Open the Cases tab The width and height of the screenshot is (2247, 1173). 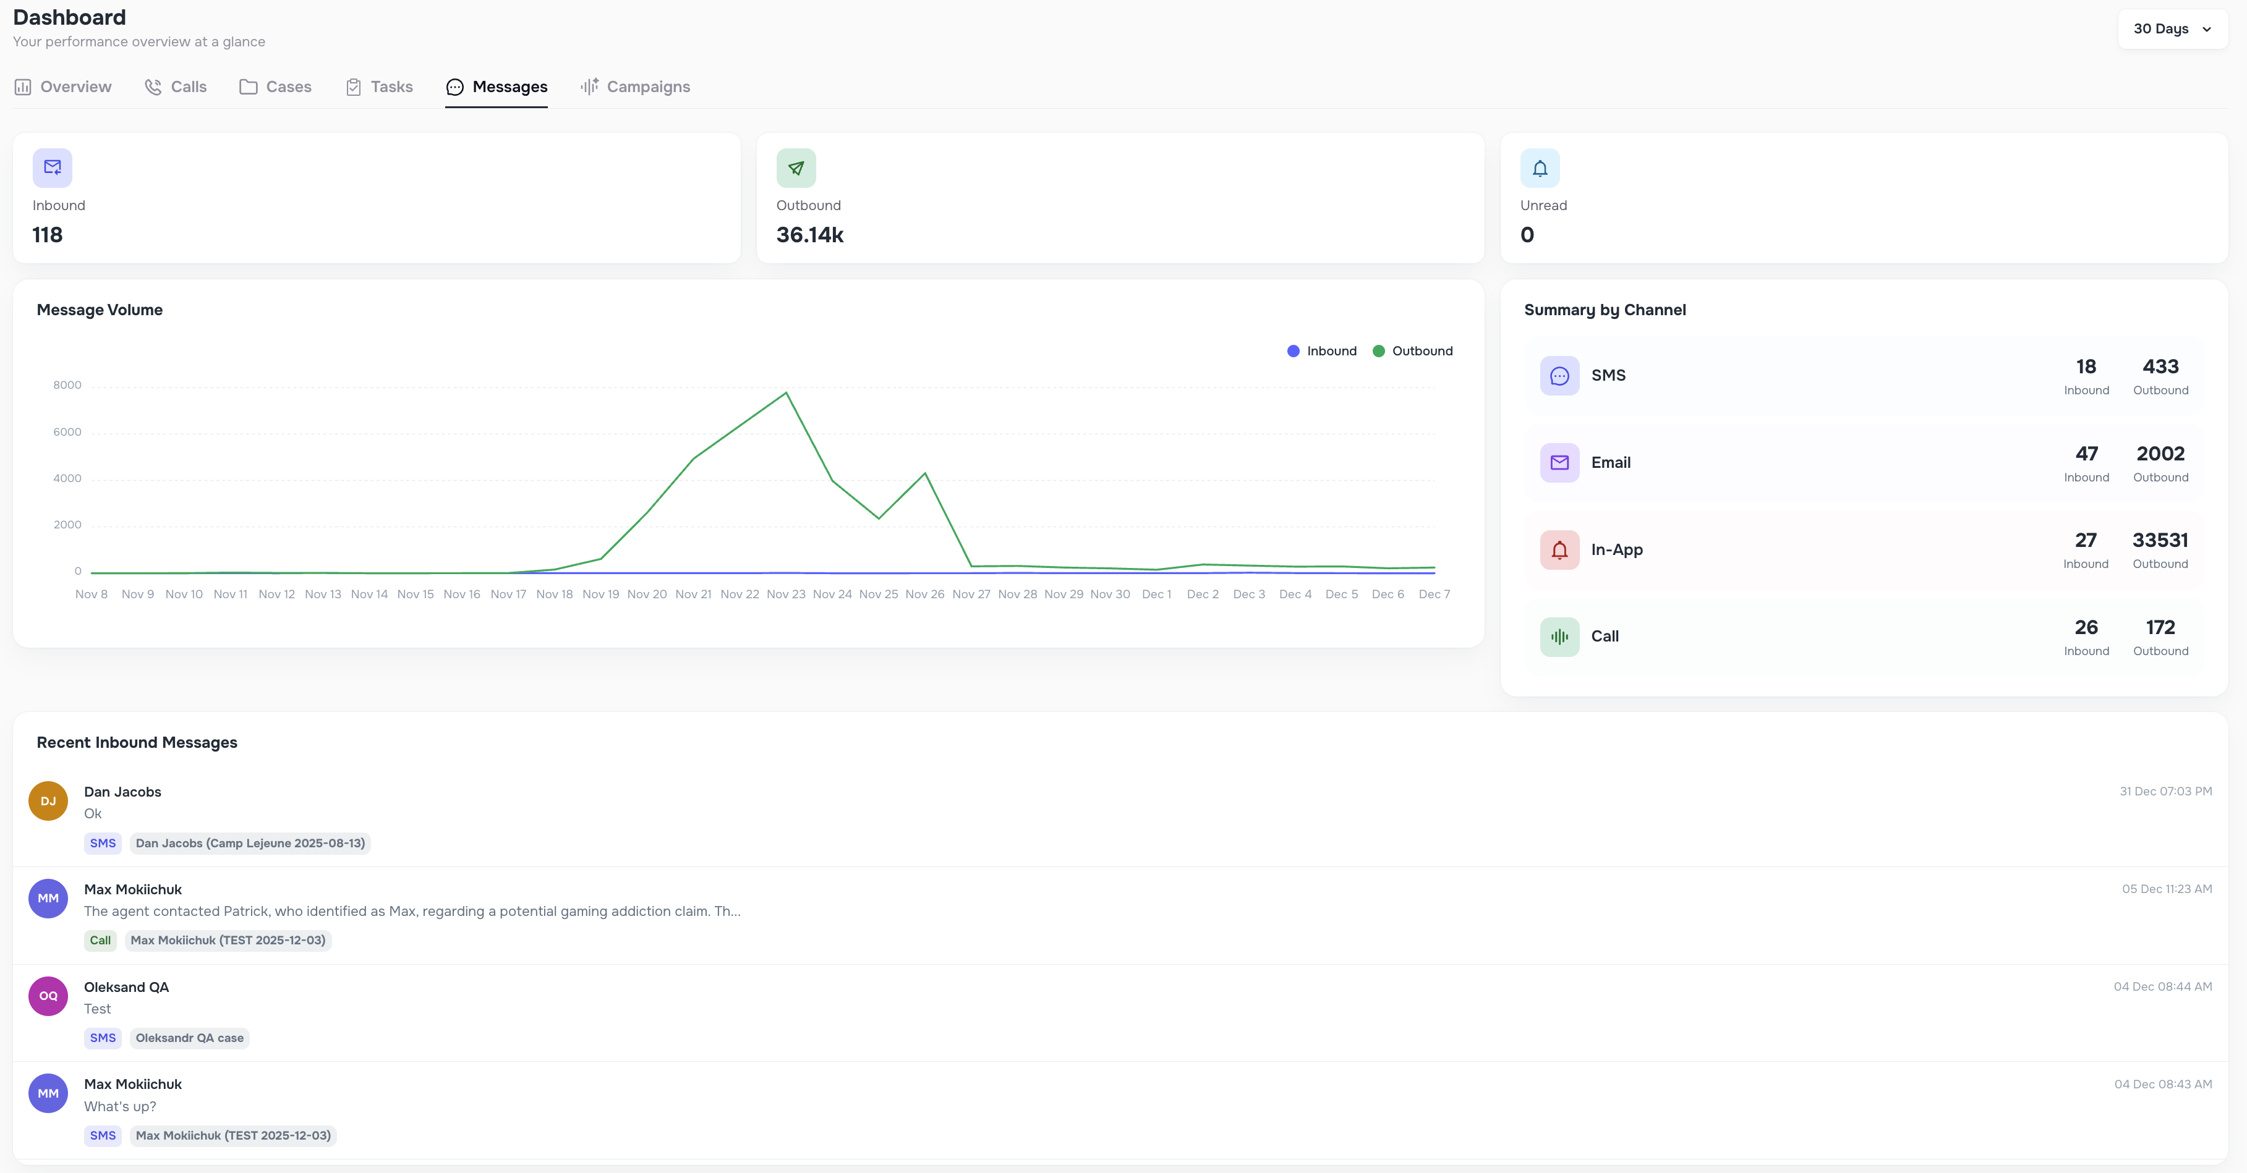[x=275, y=87]
